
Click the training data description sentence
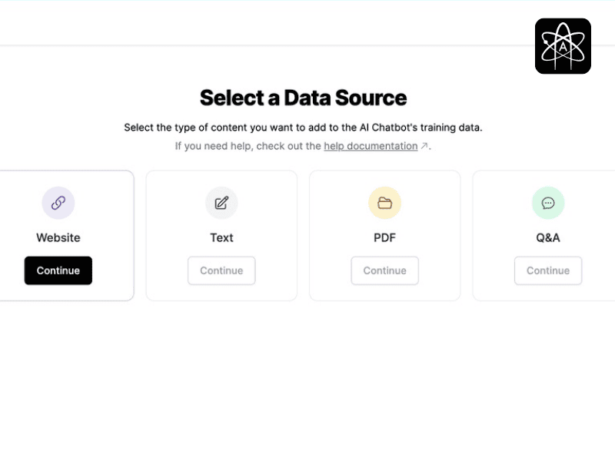[x=303, y=128]
